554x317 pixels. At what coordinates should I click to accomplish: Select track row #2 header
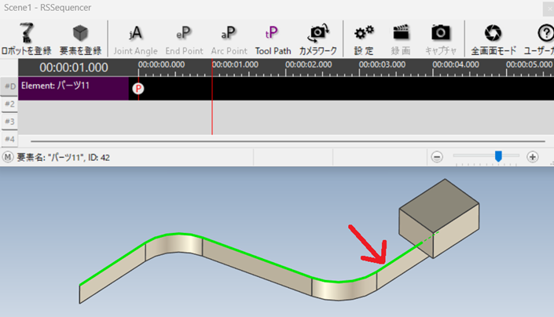point(9,104)
